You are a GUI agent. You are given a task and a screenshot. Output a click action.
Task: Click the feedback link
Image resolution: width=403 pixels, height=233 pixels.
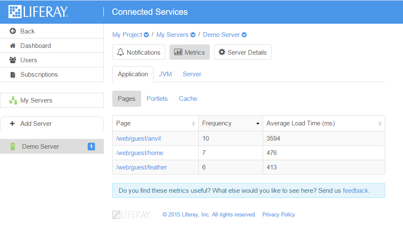(356, 191)
